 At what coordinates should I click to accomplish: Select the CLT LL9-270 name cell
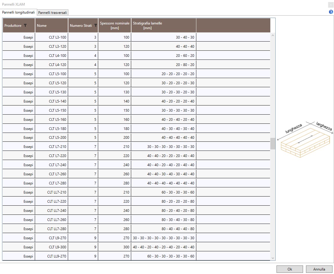coord(52,256)
